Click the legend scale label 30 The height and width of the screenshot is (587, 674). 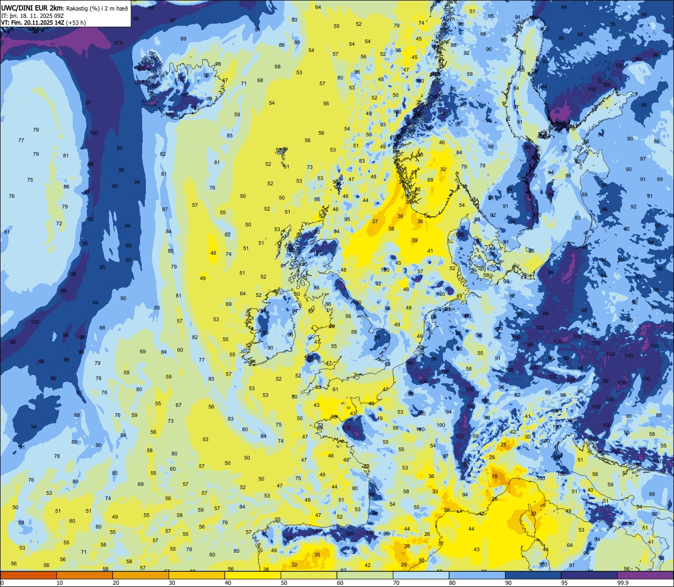[172, 583]
